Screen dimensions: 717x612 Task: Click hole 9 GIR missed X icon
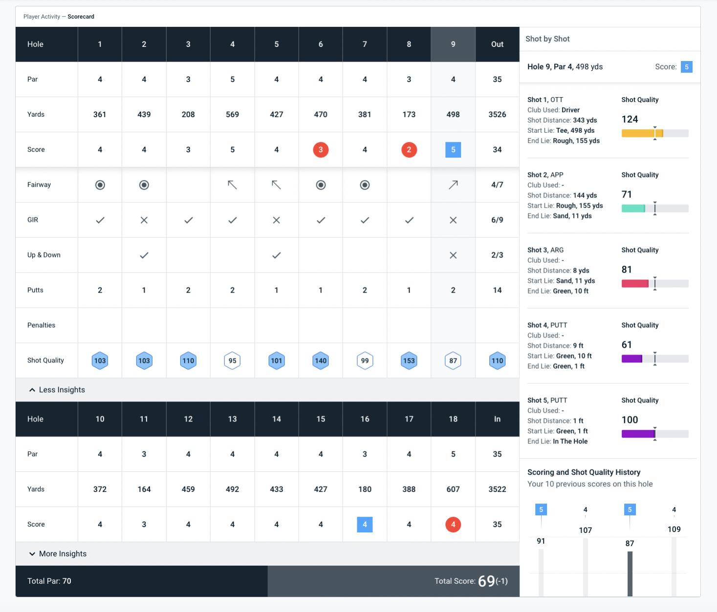coord(453,220)
